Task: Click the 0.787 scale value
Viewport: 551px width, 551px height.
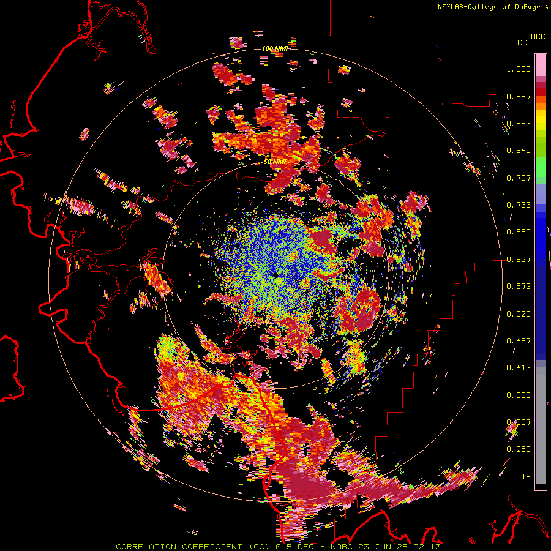Action: tap(519, 178)
